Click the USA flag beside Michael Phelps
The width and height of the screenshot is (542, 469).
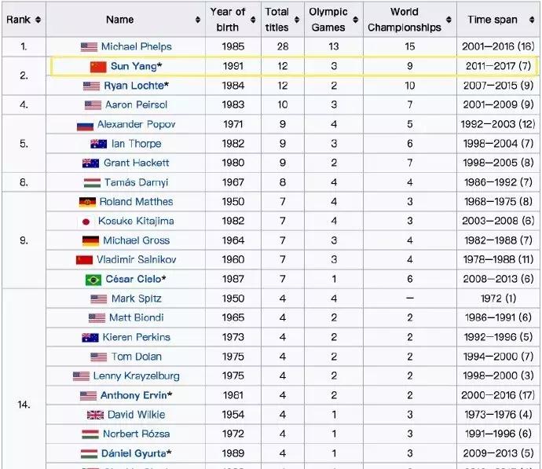(89, 47)
